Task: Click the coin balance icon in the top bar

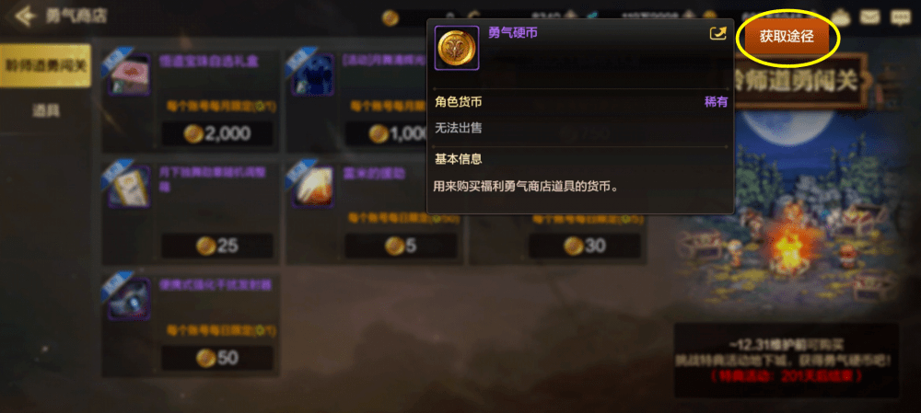Action: click(x=390, y=18)
